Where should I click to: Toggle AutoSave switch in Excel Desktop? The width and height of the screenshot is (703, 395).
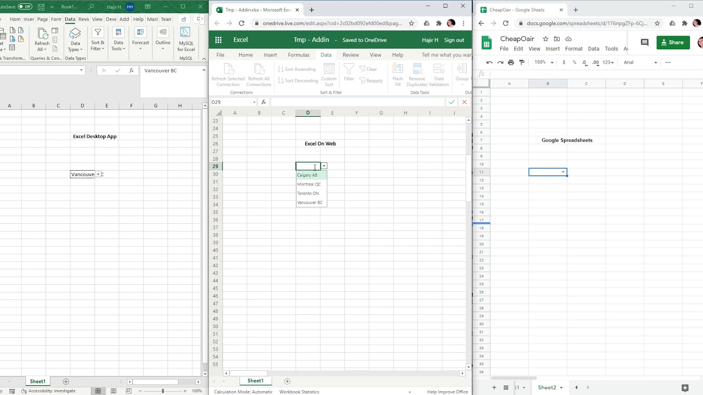point(25,7)
